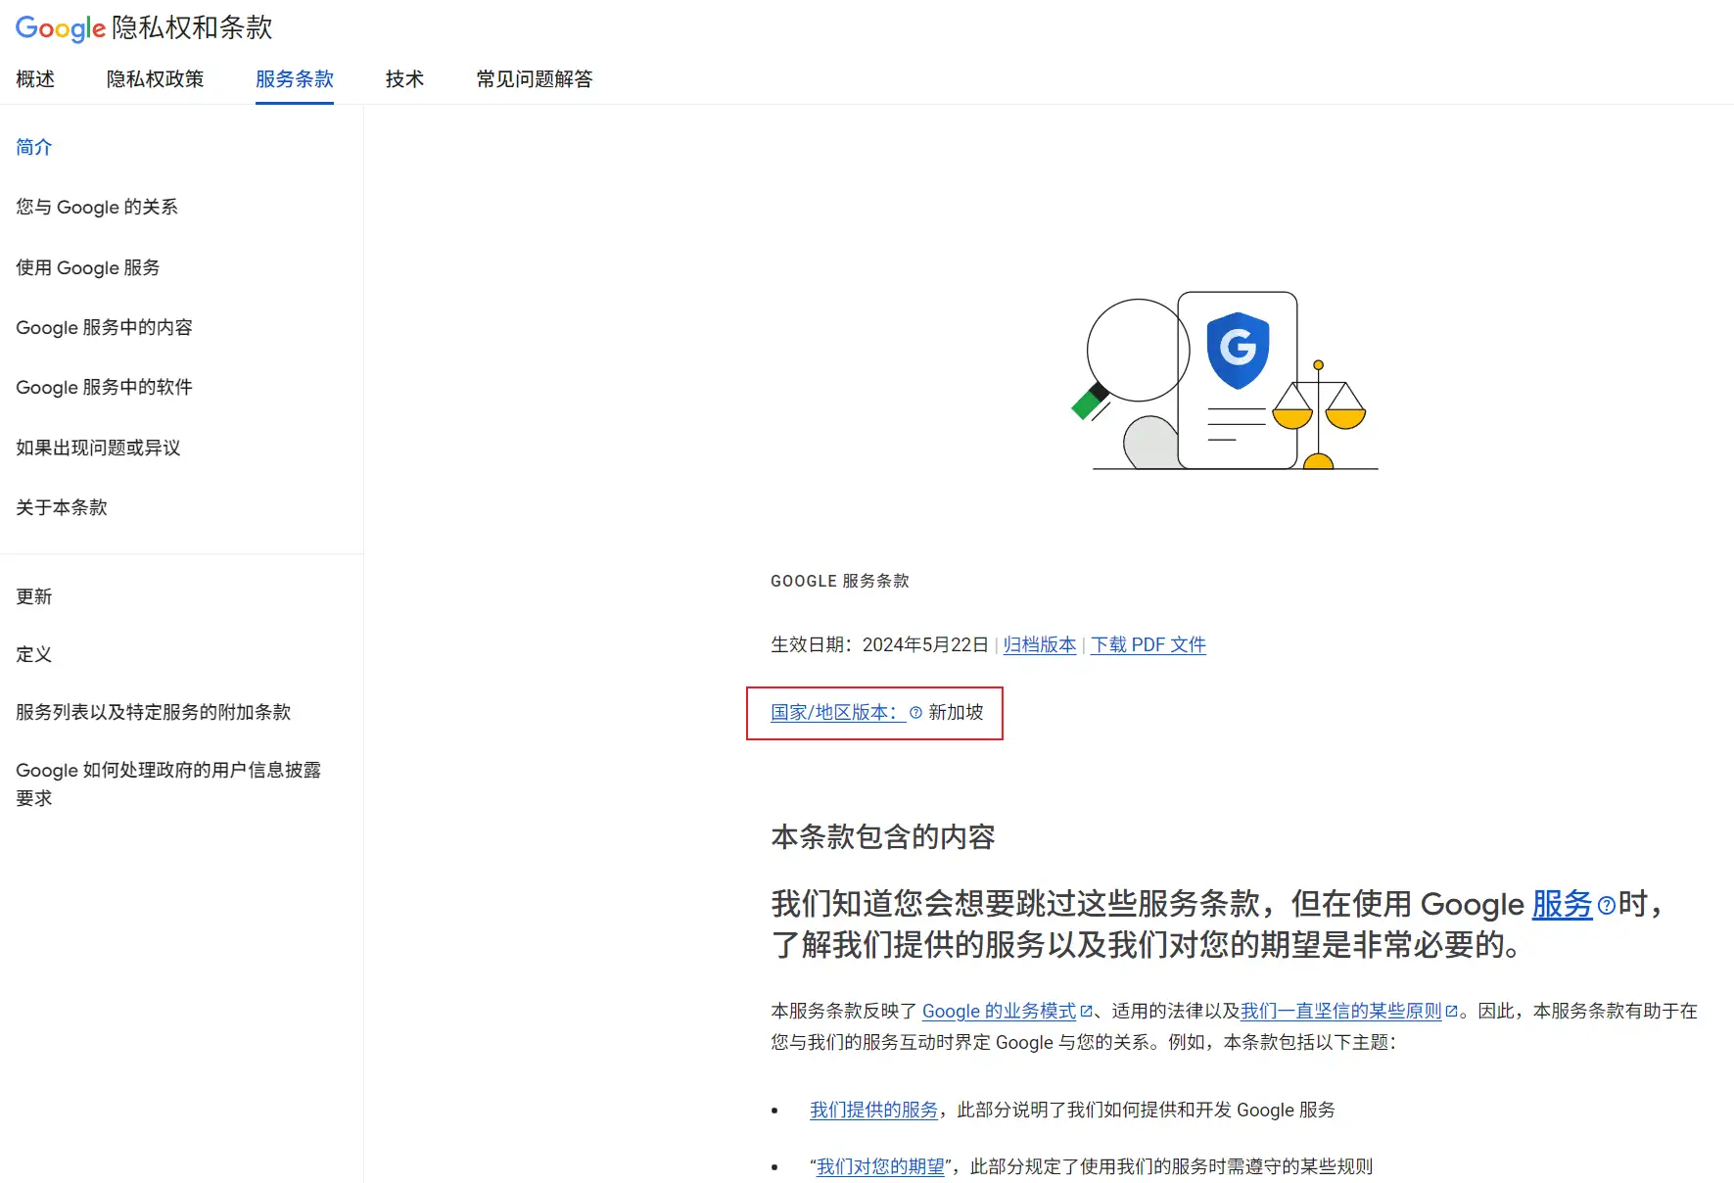1734x1183 pixels.
Task: Select the 技术 tab
Action: (404, 79)
